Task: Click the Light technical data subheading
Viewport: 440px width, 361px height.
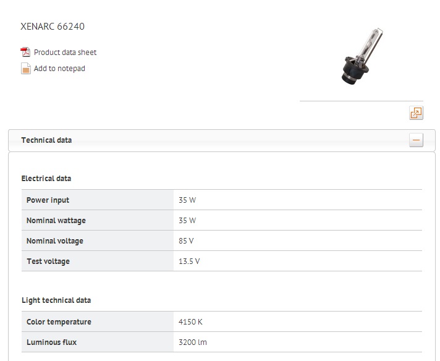Action: click(x=56, y=300)
